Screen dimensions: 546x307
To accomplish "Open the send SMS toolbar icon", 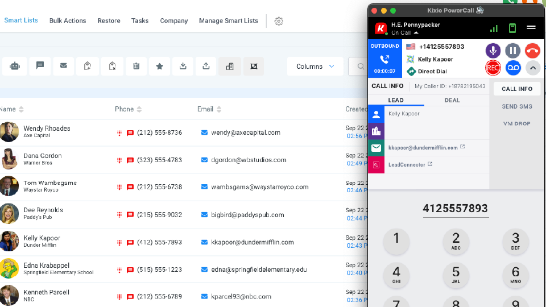I will pos(40,66).
